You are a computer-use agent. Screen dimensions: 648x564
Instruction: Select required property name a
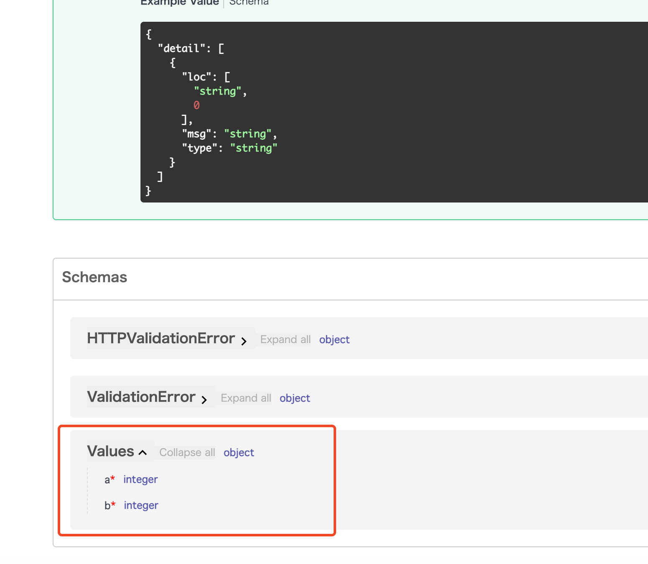tap(107, 479)
